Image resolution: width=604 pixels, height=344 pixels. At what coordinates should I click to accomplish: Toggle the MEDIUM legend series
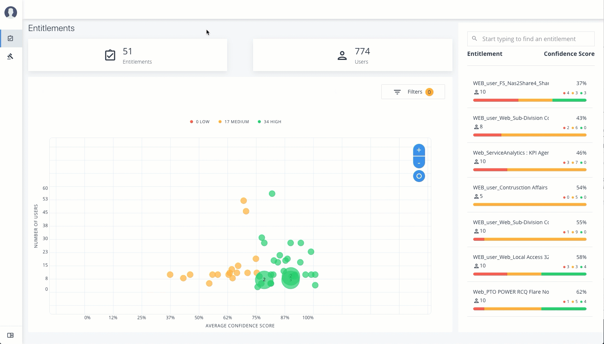coord(233,122)
